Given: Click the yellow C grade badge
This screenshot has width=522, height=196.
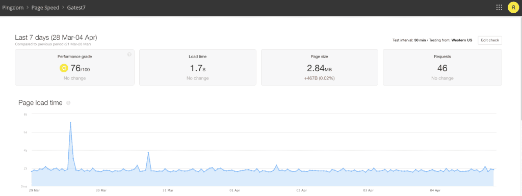Looking at the screenshot, I should [x=64, y=68].
